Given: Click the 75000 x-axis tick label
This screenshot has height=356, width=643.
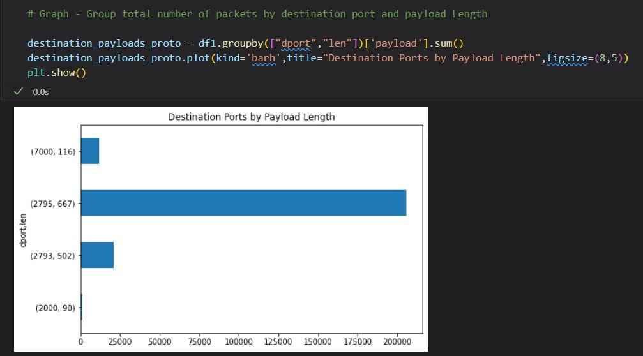Looking at the screenshot, I should point(199,342).
